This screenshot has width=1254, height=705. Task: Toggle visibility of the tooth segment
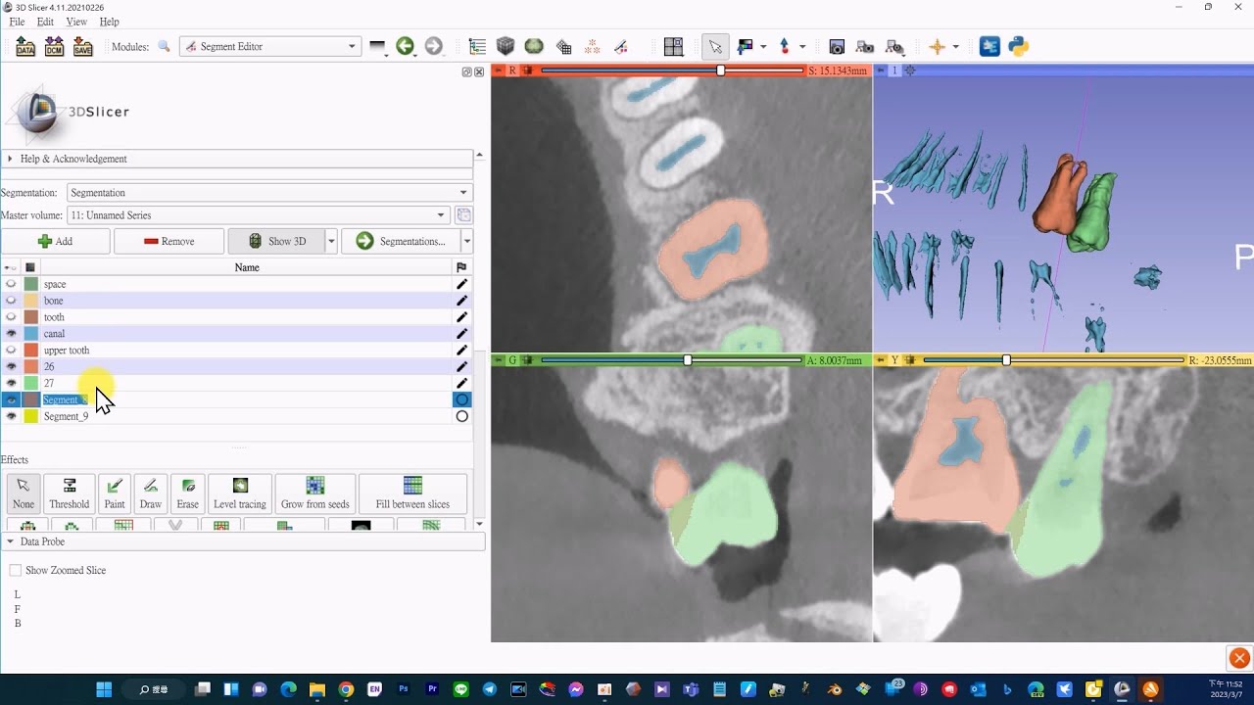tap(12, 317)
